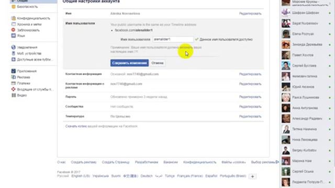Edit the Имя row via Редактировать
This screenshot has width=335, height=188.
click(250, 14)
